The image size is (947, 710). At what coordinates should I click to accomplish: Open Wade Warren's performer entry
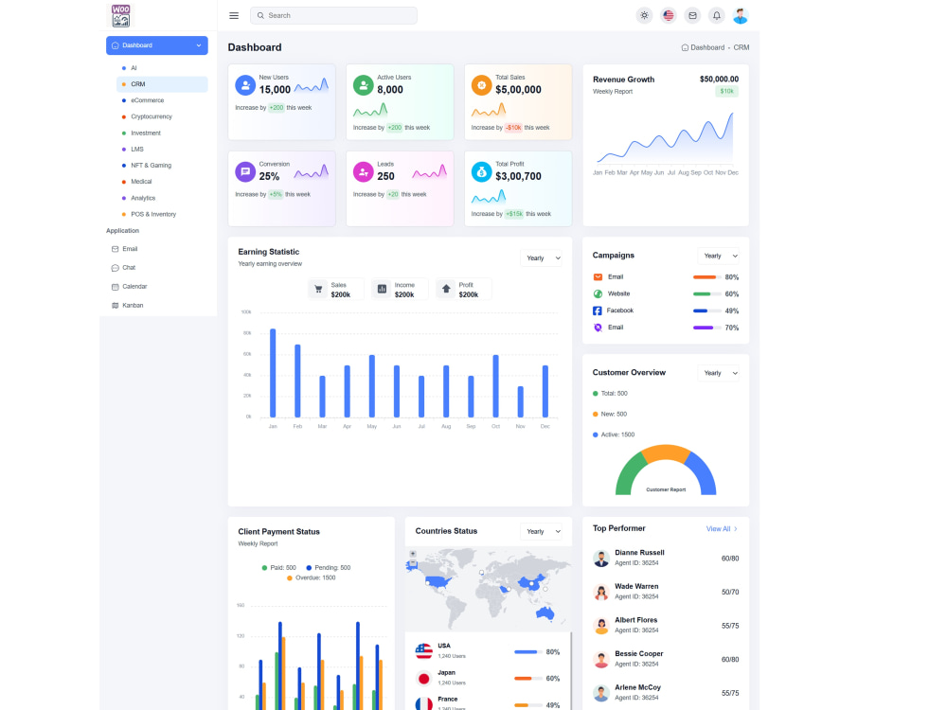666,593
